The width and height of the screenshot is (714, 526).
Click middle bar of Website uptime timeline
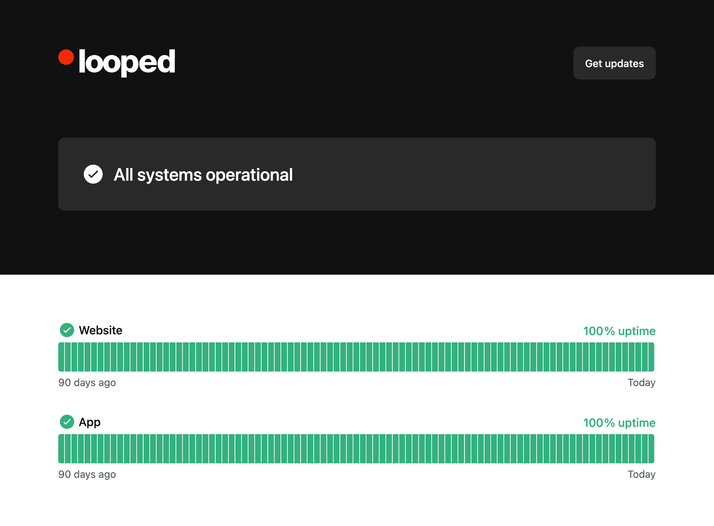pyautogui.click(x=356, y=357)
